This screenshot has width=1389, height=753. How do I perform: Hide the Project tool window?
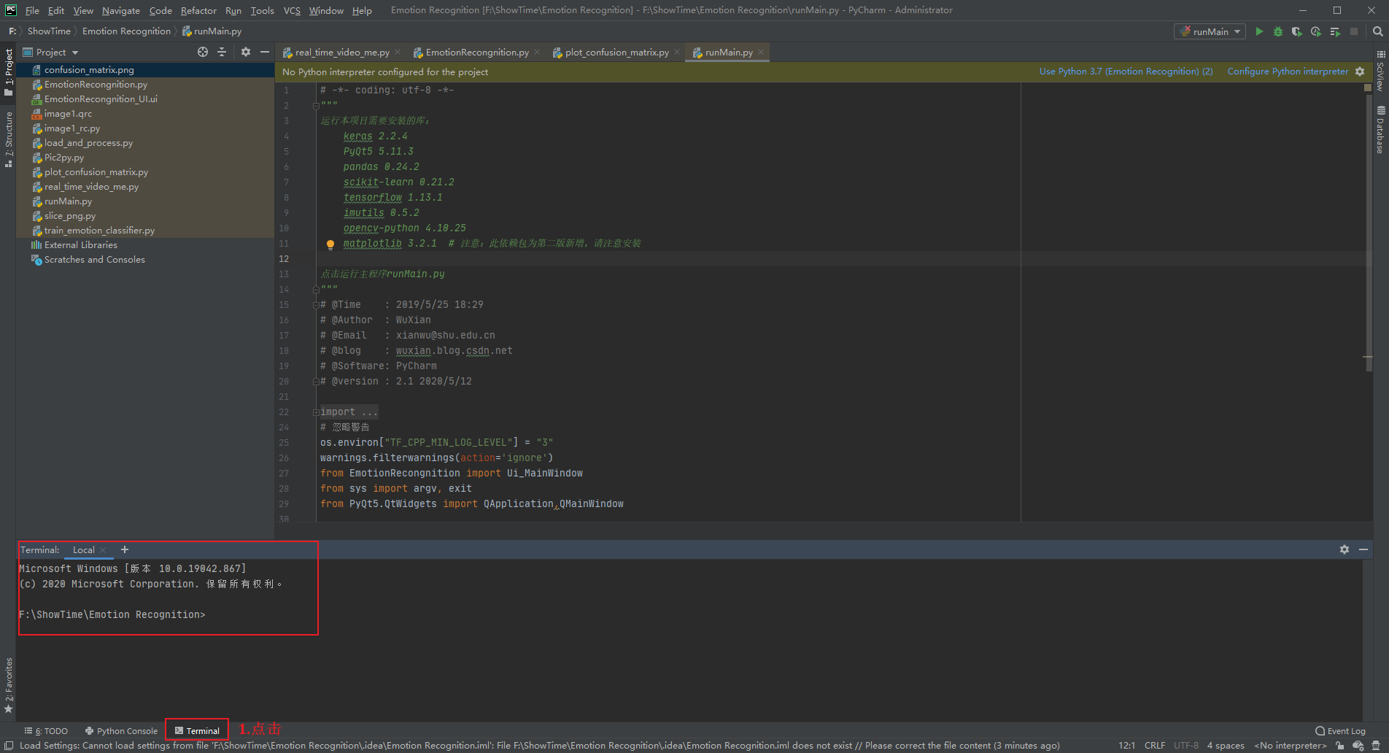(x=265, y=52)
